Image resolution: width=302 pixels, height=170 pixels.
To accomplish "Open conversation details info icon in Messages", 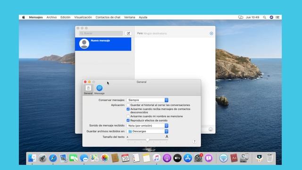I will pyautogui.click(x=211, y=34).
